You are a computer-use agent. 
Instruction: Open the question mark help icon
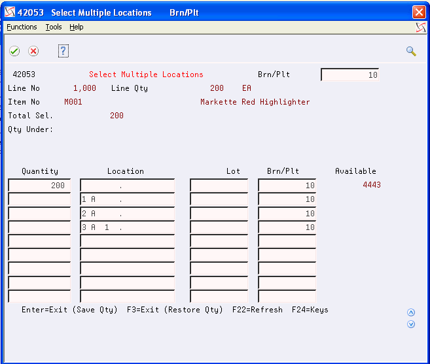point(63,51)
